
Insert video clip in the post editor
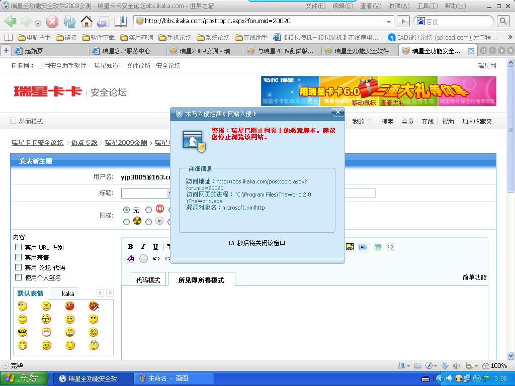point(362,246)
